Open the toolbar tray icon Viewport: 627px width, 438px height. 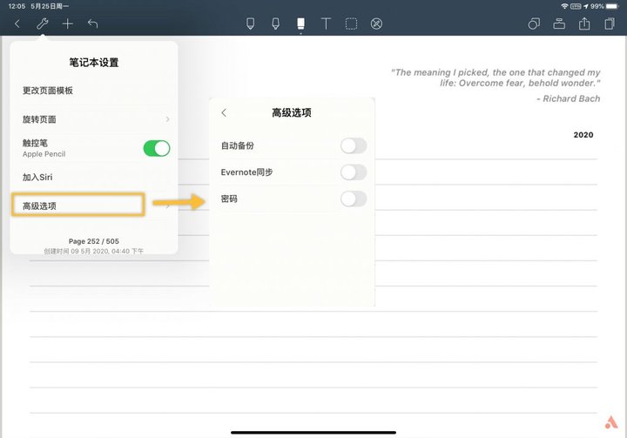click(x=559, y=24)
